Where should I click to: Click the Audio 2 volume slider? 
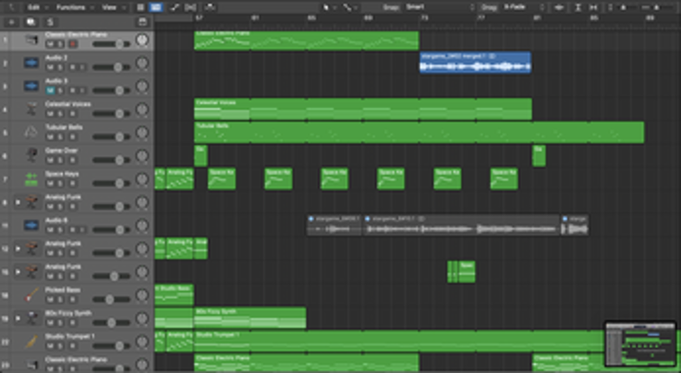[111, 68]
